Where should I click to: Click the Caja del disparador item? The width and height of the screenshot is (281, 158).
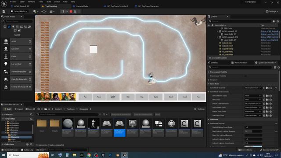(17, 79)
